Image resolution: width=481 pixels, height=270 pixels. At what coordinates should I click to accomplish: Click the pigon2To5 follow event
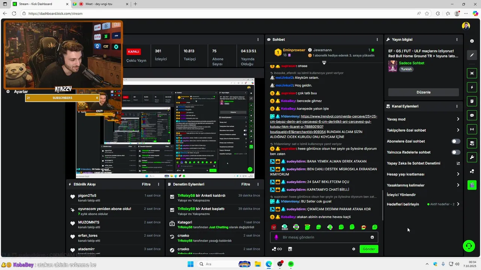pyautogui.click(x=116, y=198)
